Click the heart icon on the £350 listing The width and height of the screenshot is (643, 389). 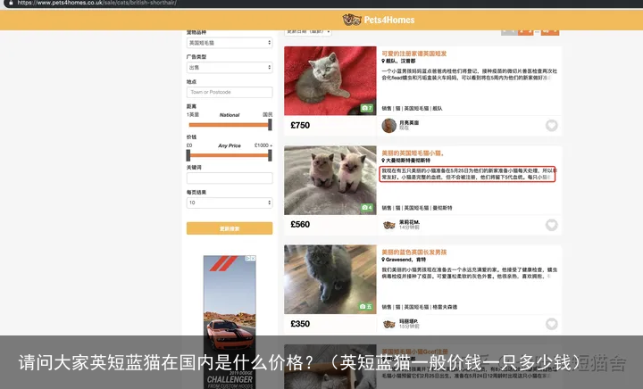(x=551, y=324)
